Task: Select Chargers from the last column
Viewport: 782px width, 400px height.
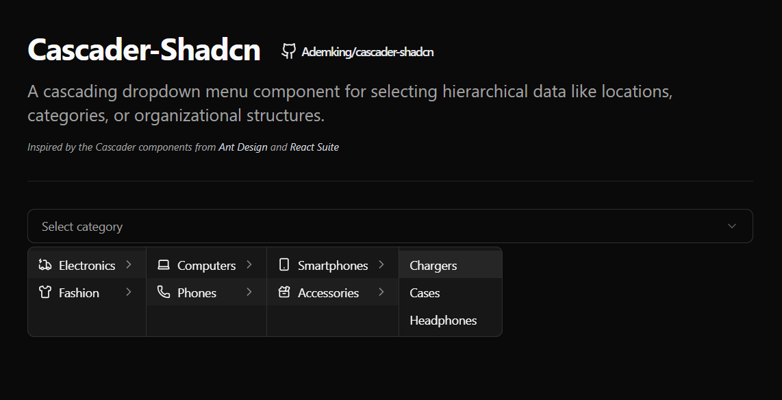Action: [x=432, y=264]
